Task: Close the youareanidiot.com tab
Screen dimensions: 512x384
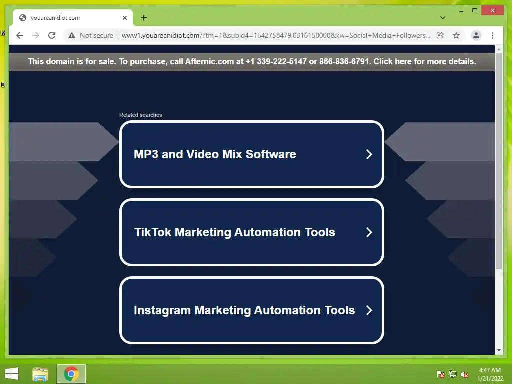Action: tap(125, 18)
